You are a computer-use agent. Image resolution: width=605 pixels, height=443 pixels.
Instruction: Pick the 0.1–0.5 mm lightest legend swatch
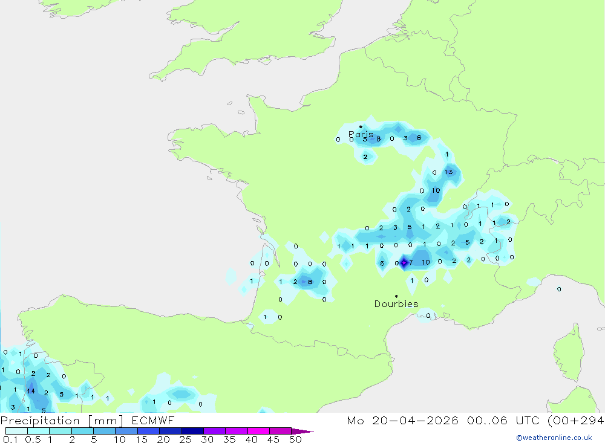click(16, 431)
